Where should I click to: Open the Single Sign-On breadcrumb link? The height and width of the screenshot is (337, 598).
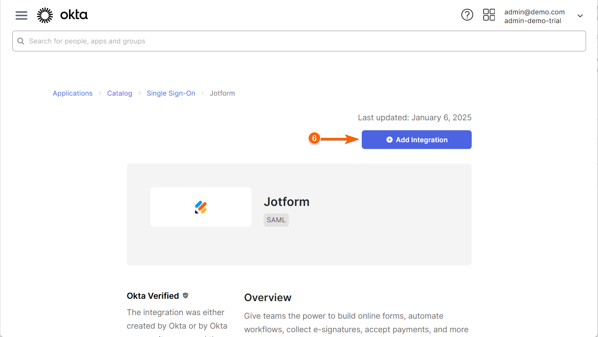[x=171, y=93]
